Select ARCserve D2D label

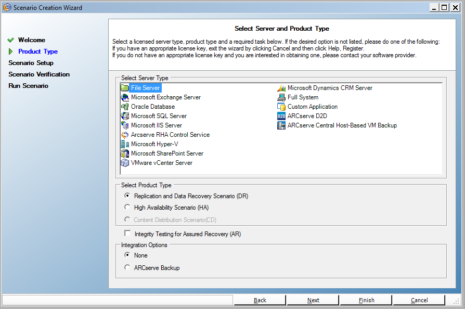(x=307, y=116)
